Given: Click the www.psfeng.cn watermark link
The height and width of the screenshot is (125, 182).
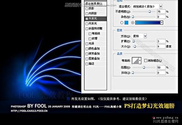Looking at the screenshot, I should 167,118.
